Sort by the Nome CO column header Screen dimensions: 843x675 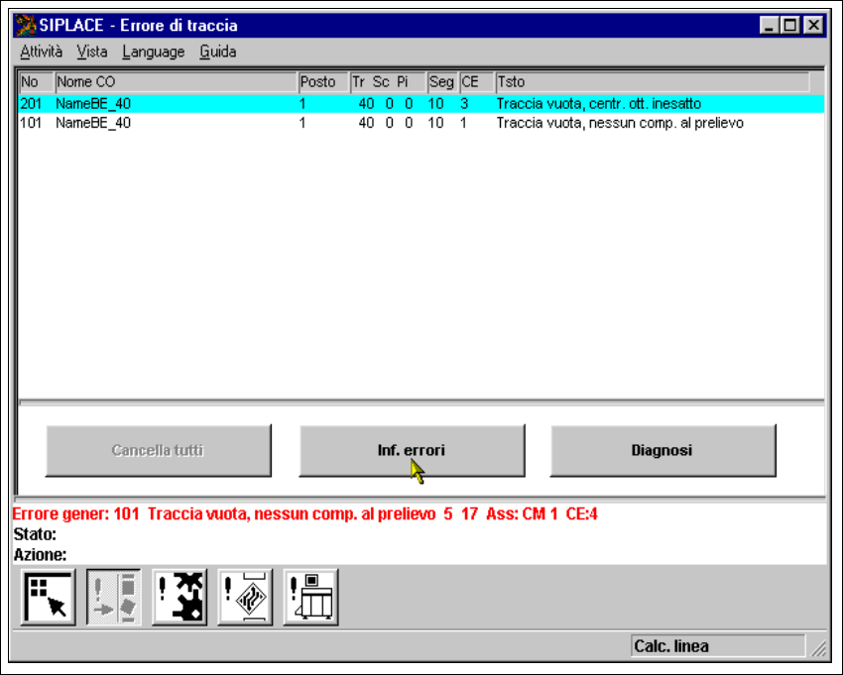tap(176, 82)
